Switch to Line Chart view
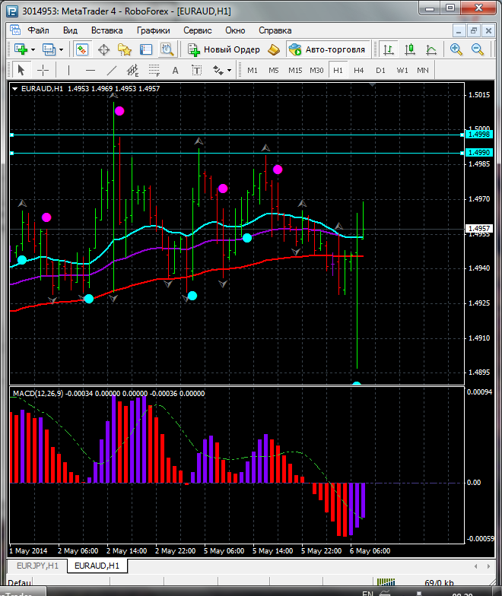502x596 pixels. pyautogui.click(x=431, y=49)
